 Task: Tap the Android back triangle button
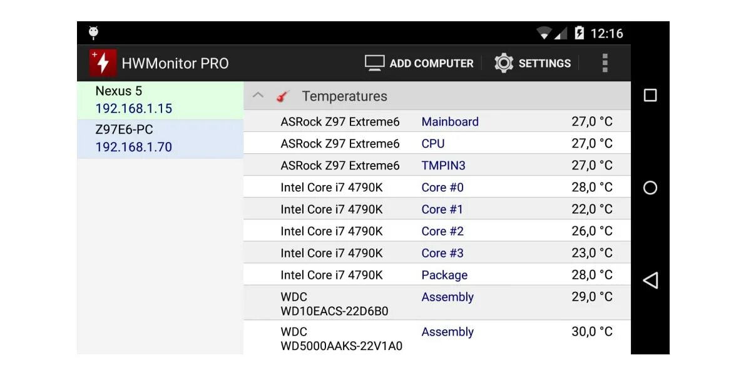pyautogui.click(x=650, y=281)
